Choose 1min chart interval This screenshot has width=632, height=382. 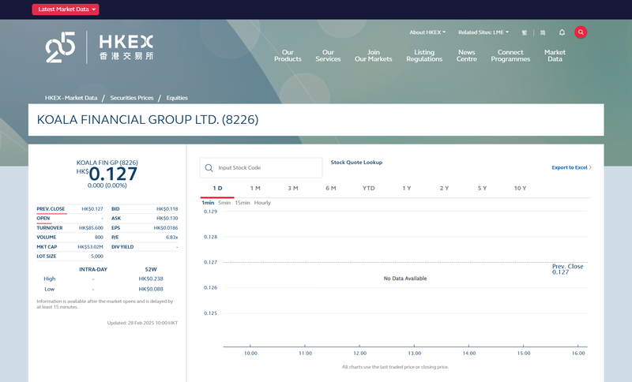point(208,203)
